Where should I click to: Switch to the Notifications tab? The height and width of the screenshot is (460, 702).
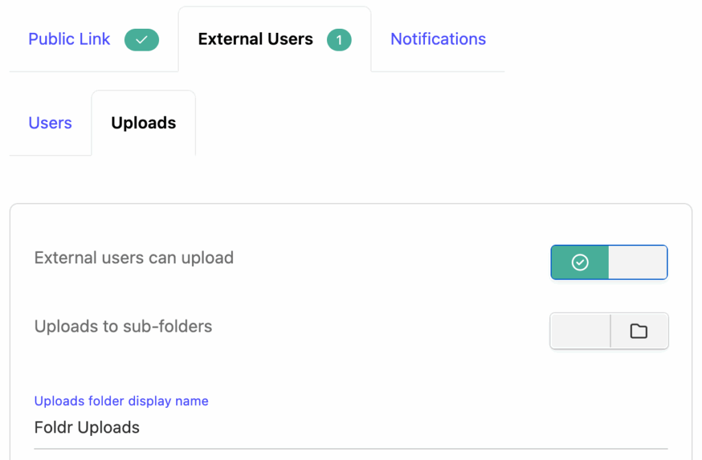tap(438, 39)
